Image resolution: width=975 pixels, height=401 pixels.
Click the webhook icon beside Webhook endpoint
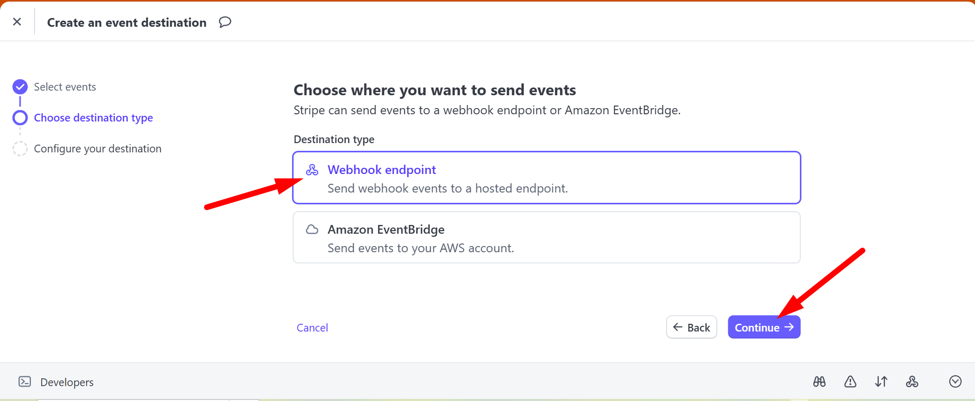click(312, 170)
